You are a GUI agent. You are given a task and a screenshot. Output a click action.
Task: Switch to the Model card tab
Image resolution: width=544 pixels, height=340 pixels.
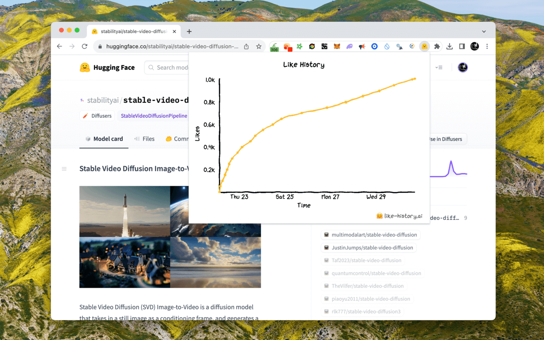(104, 139)
